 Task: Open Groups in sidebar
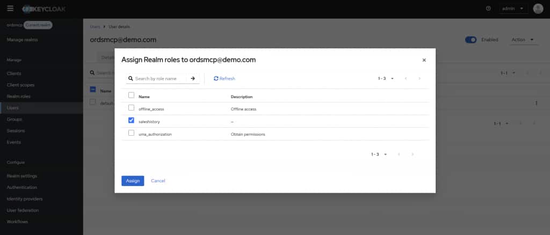tap(15, 120)
